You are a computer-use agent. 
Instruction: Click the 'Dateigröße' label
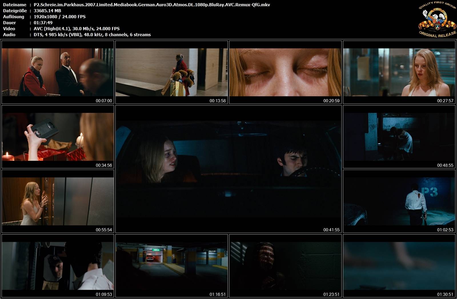point(15,11)
